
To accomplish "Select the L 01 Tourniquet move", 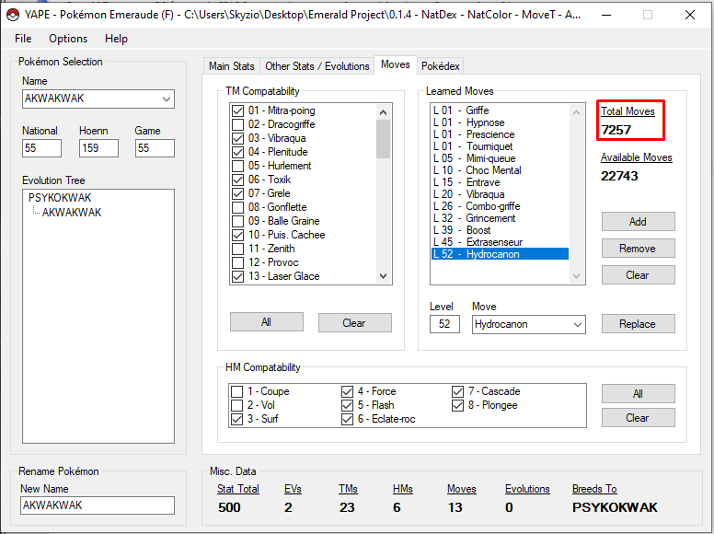I will click(x=500, y=146).
